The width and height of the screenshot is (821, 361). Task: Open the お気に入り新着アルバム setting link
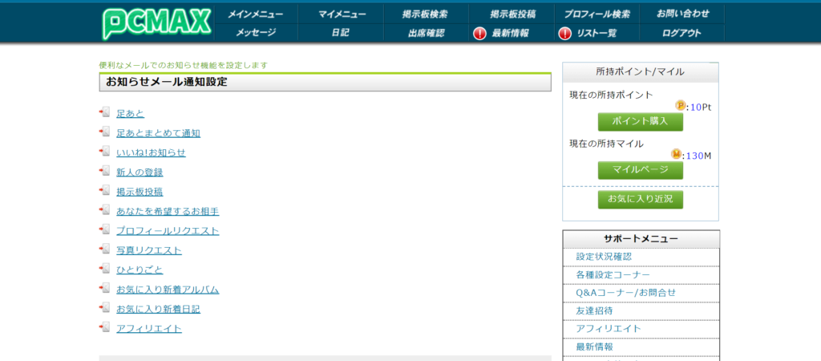click(168, 290)
